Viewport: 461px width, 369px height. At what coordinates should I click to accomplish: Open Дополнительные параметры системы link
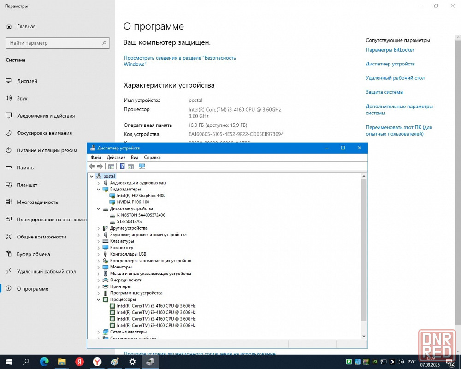pyautogui.click(x=399, y=109)
